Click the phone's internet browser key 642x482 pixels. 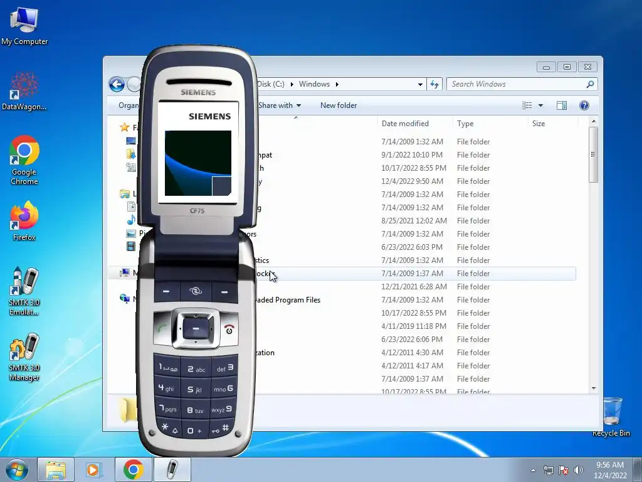[196, 291]
